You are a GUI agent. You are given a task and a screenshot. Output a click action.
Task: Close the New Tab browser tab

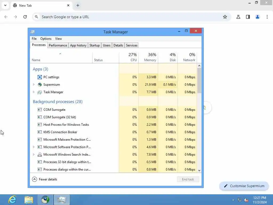coord(68,5)
